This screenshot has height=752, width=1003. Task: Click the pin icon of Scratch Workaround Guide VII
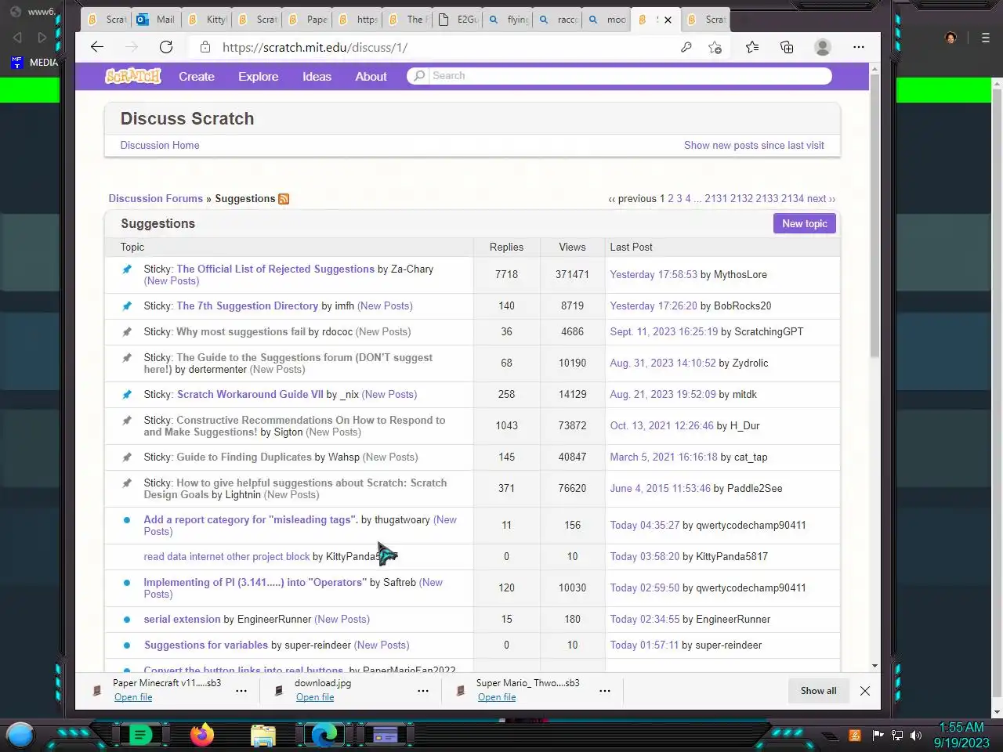[127, 395]
